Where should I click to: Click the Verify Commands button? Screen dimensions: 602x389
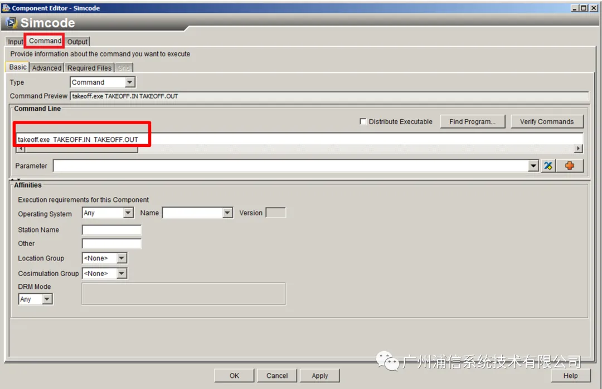click(547, 121)
